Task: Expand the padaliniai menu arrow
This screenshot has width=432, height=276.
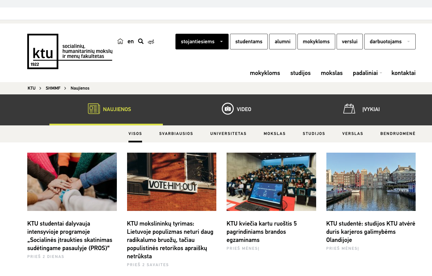Action: click(381, 73)
